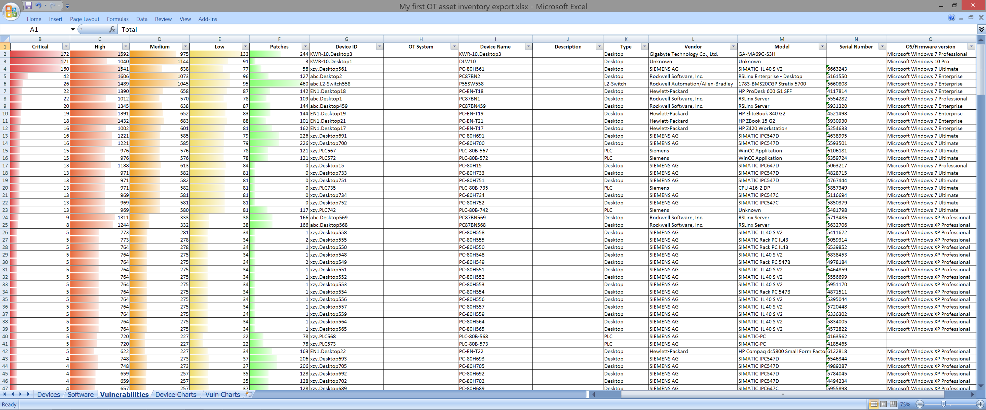Jump to the last sheet tab

tap(28, 394)
